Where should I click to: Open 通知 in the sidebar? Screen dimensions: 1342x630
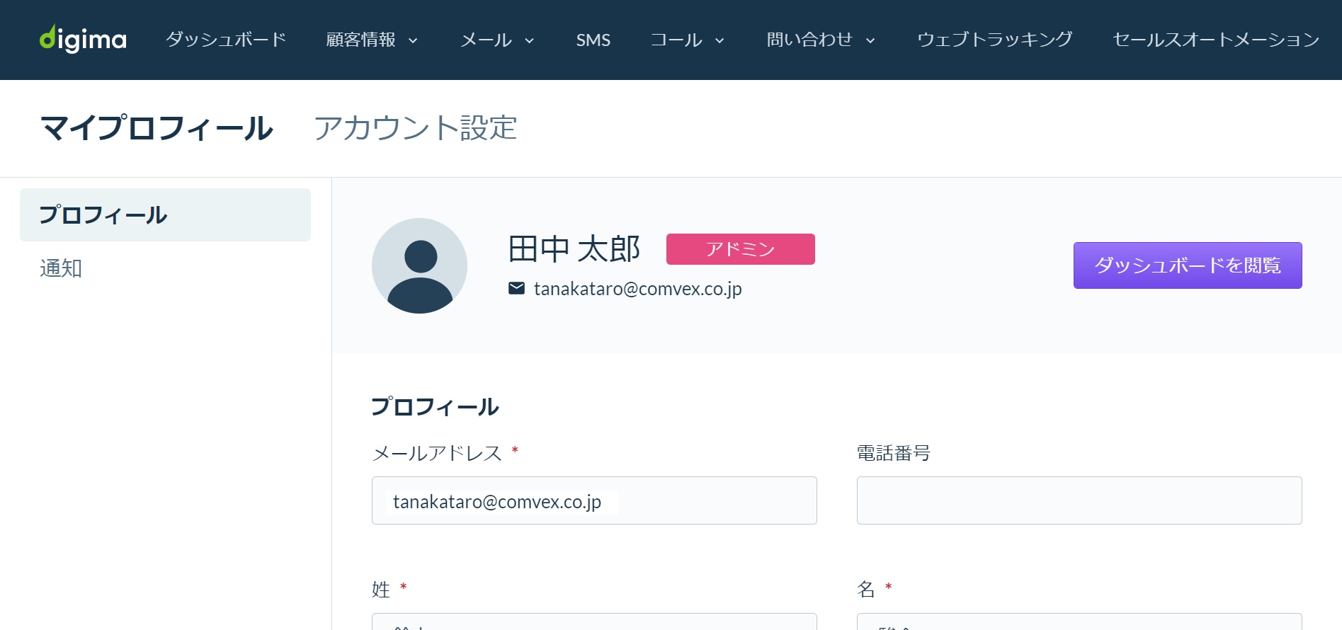click(x=61, y=268)
